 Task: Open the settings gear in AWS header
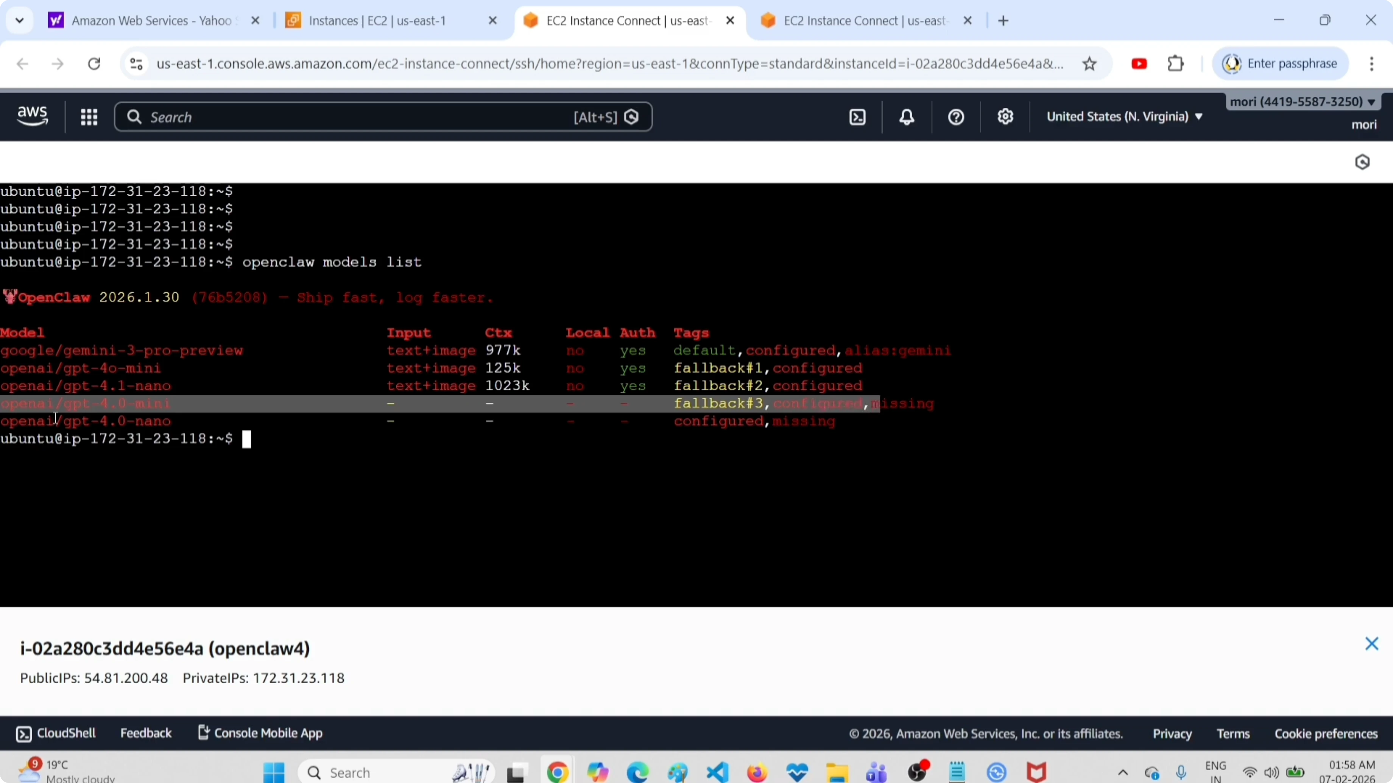(1005, 117)
